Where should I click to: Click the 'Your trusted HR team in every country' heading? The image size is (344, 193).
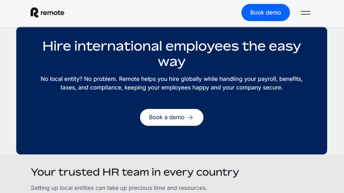[135, 172]
